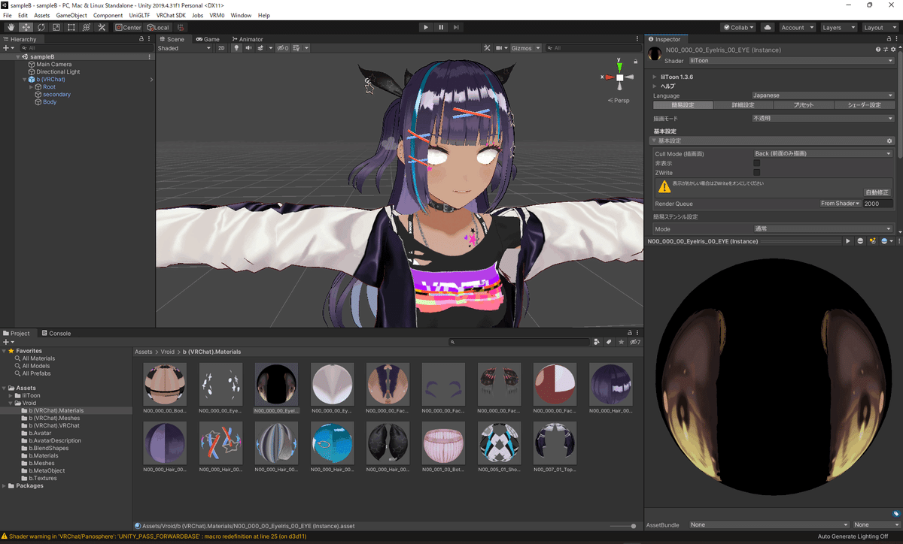Screen dimensions: 903x544
Task: Toggle 2D view mode
Action: (x=221, y=48)
